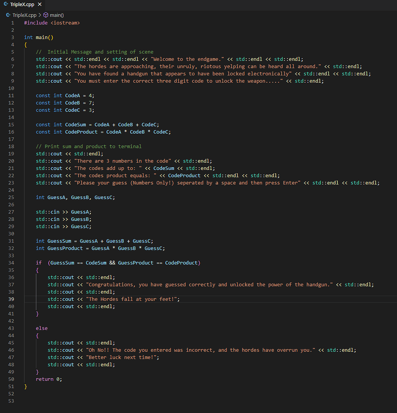Image resolution: width=397 pixels, height=413 pixels.
Task: Click line number 34 beside the if statement
Action: [11, 263]
